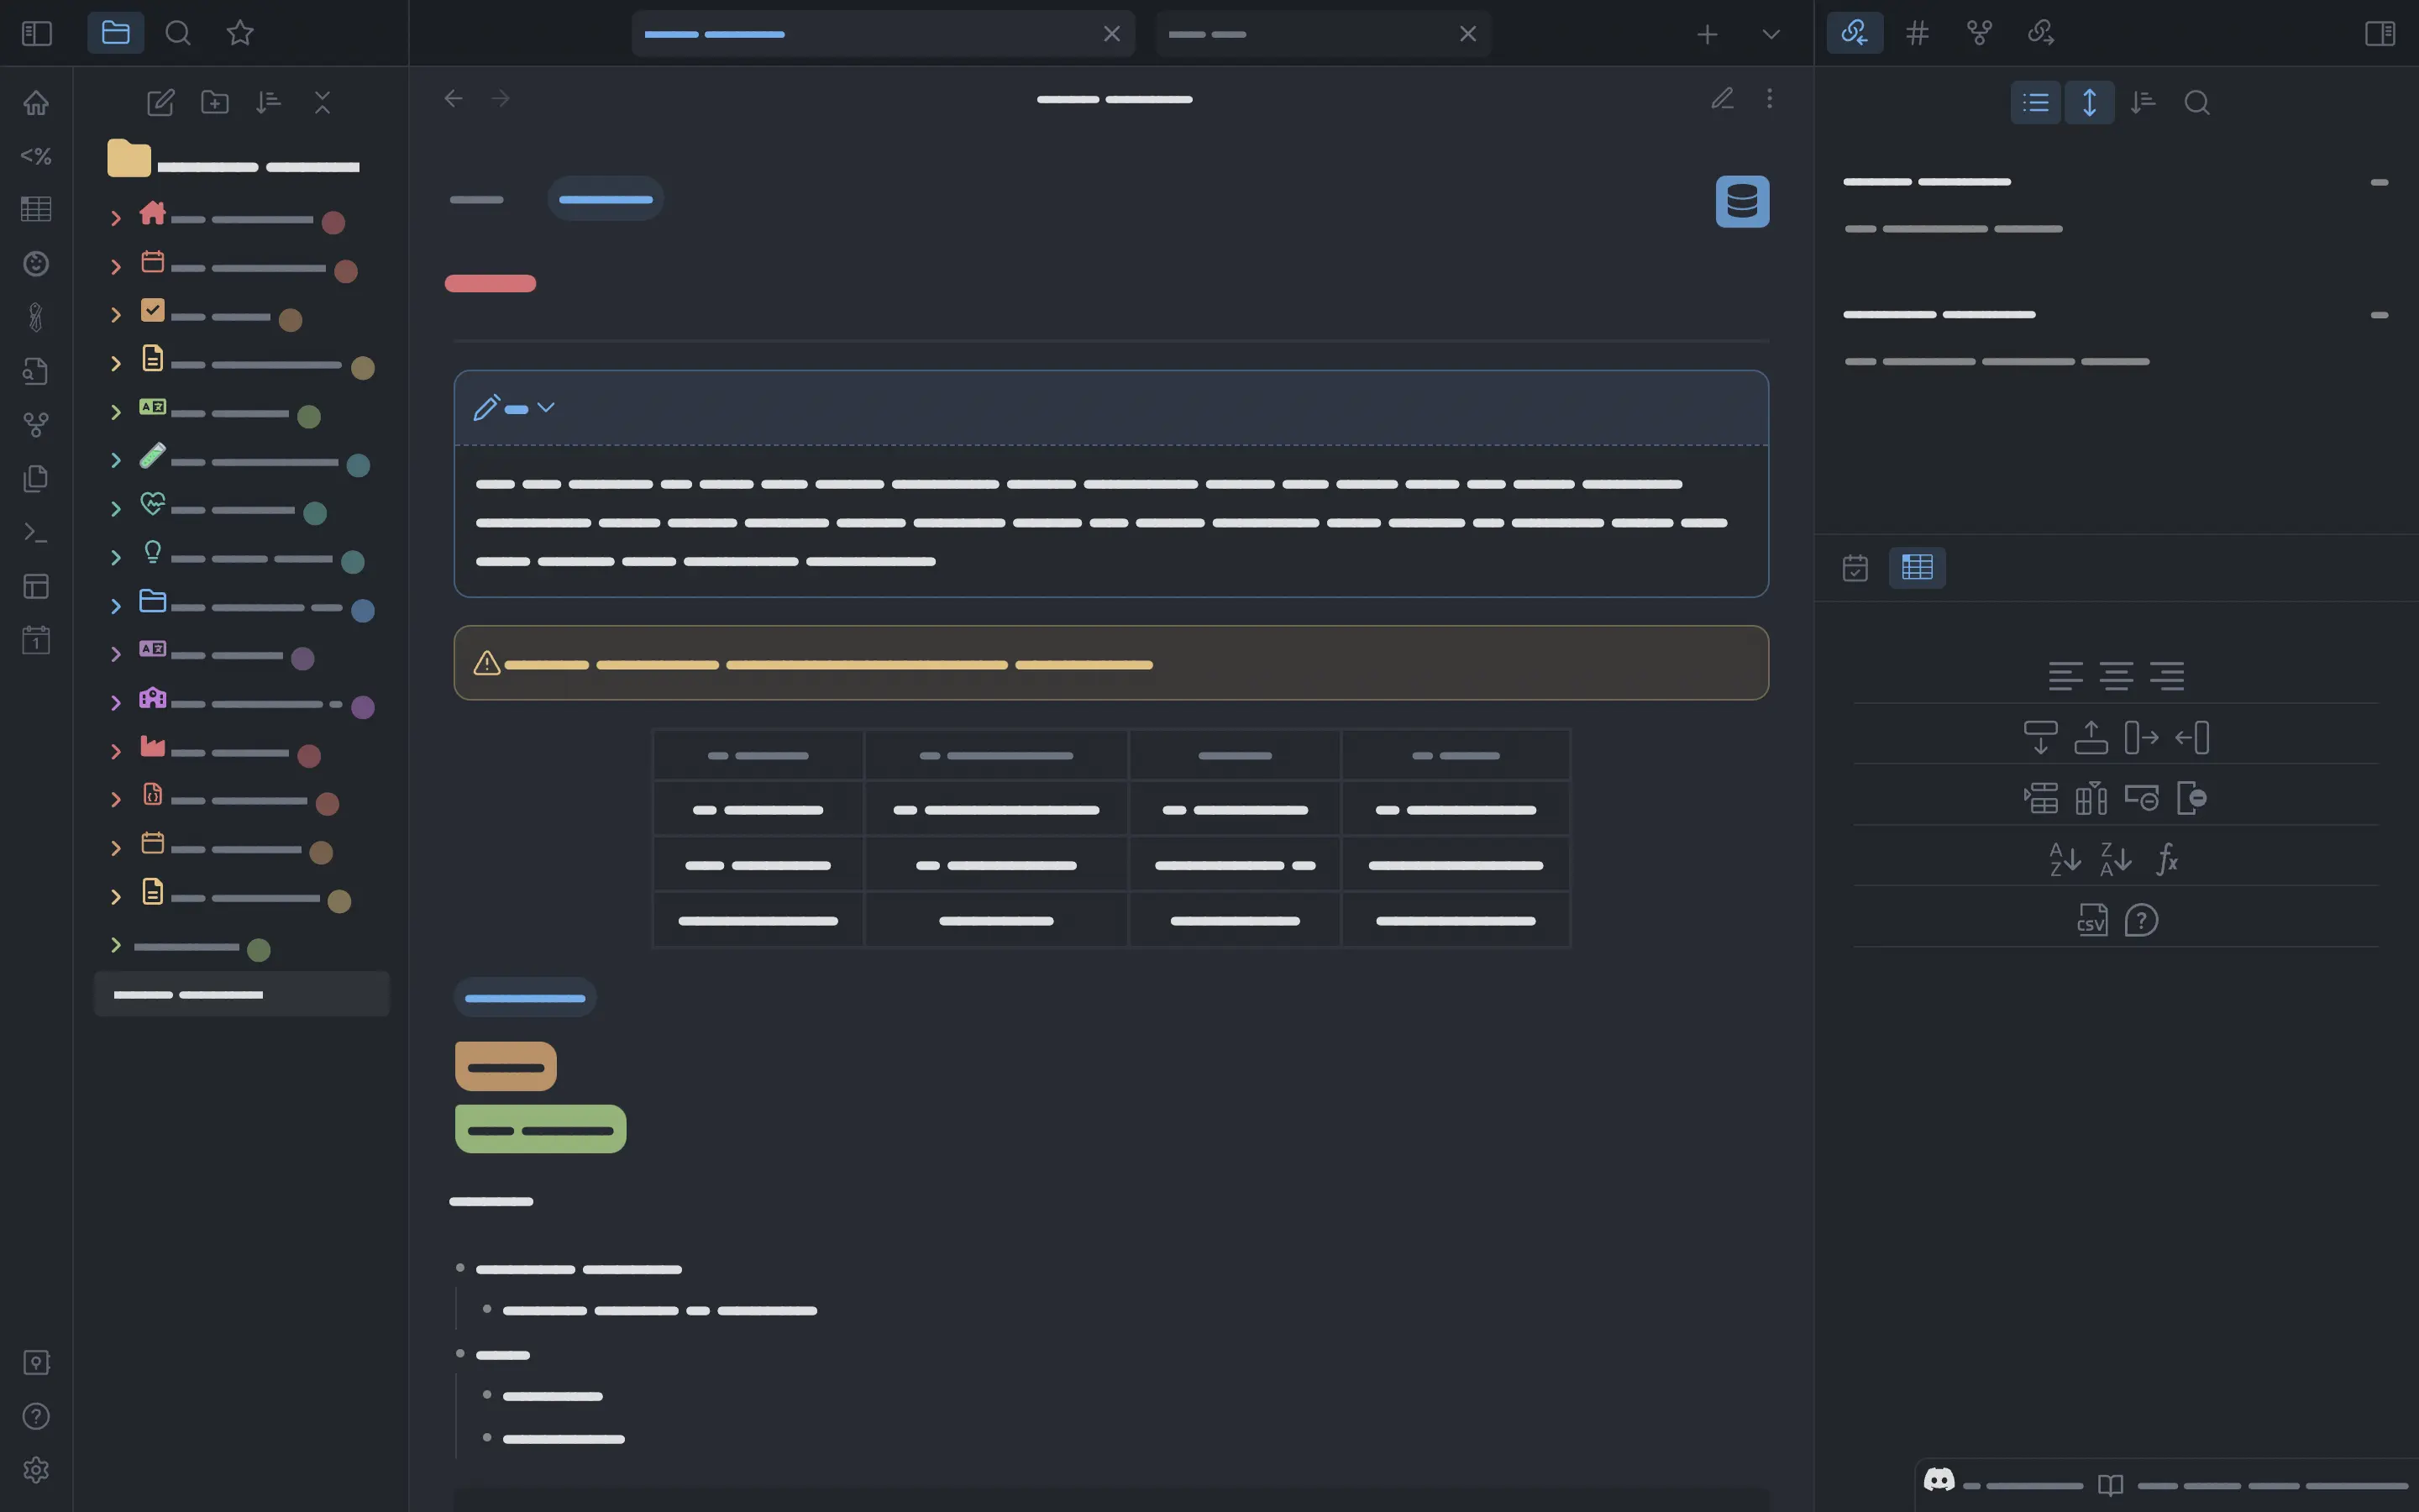Image resolution: width=2419 pixels, height=1512 pixels.
Task: Toggle the right sidebar panel
Action: 2379,33
